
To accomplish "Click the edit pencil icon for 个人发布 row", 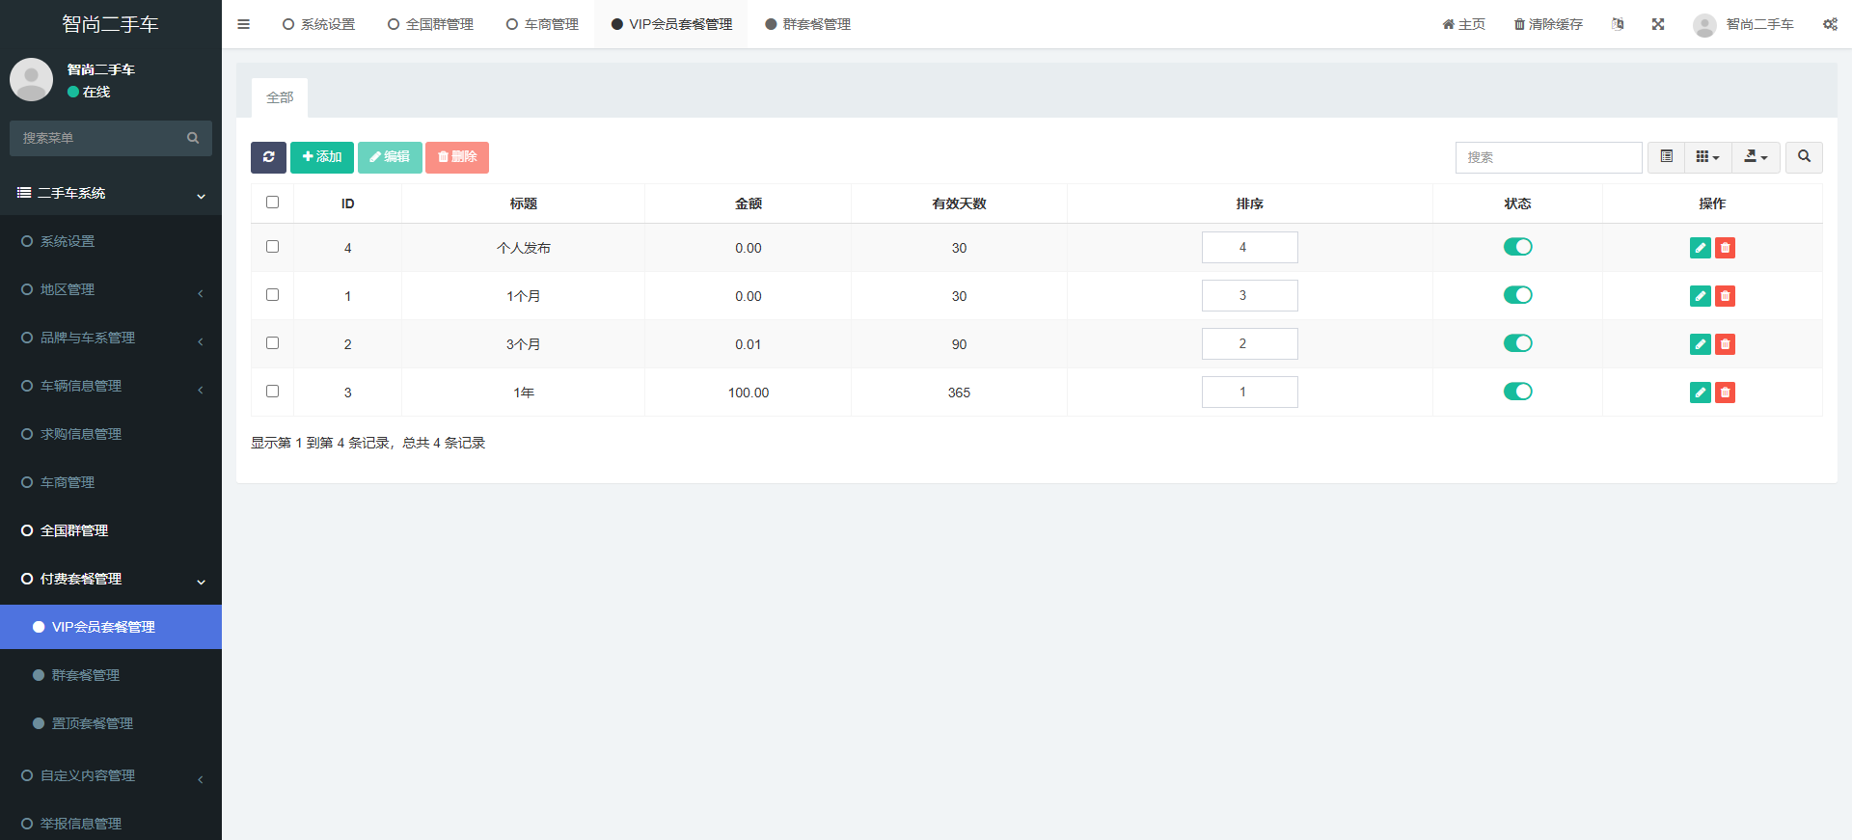I will (x=1700, y=248).
